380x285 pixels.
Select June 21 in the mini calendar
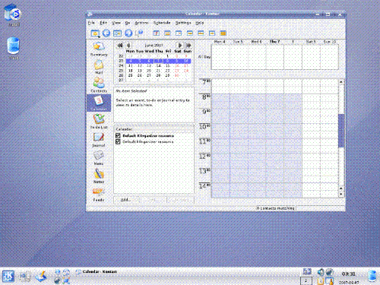(158, 71)
